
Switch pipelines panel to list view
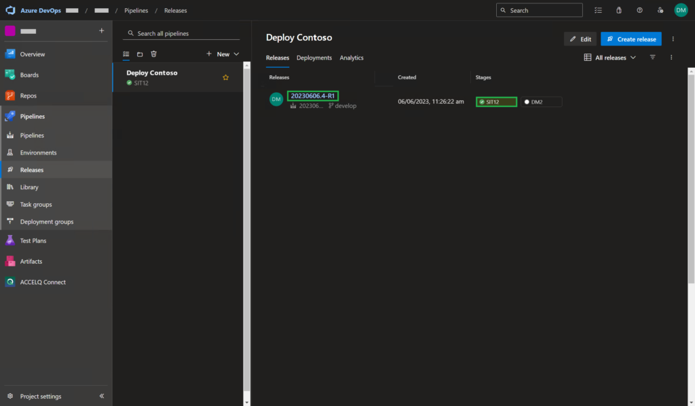click(x=126, y=54)
